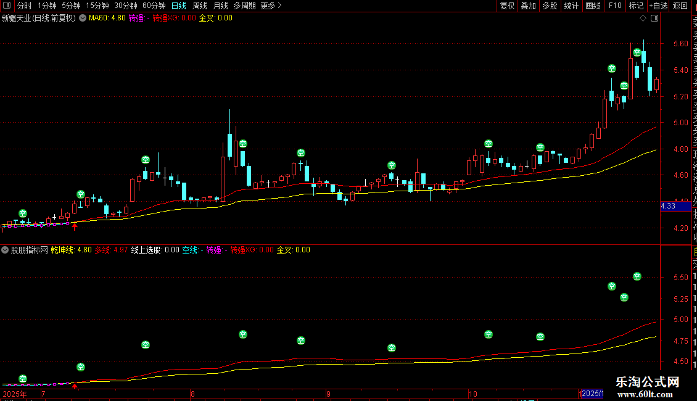Screen dimensions: 697x401
Task: Click the 2025年 label on time axis
Action: (x=15, y=394)
